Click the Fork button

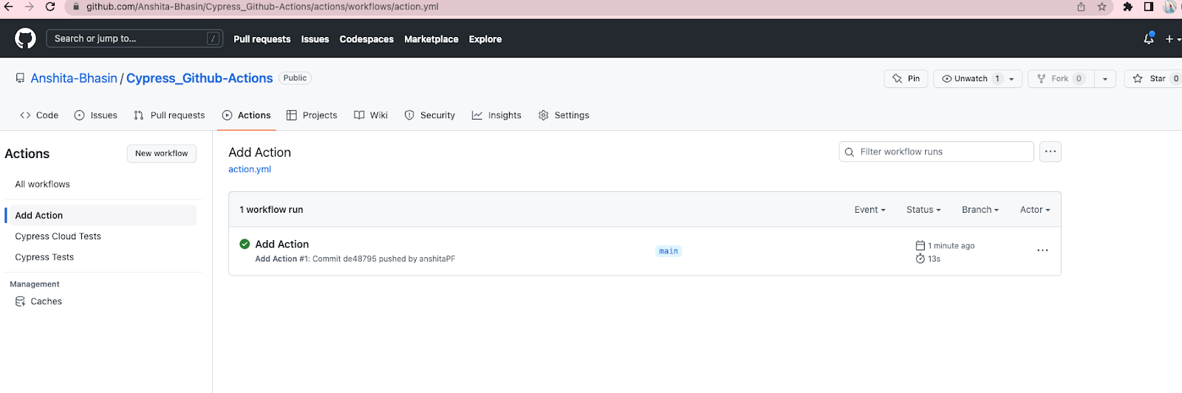pyautogui.click(x=1060, y=78)
